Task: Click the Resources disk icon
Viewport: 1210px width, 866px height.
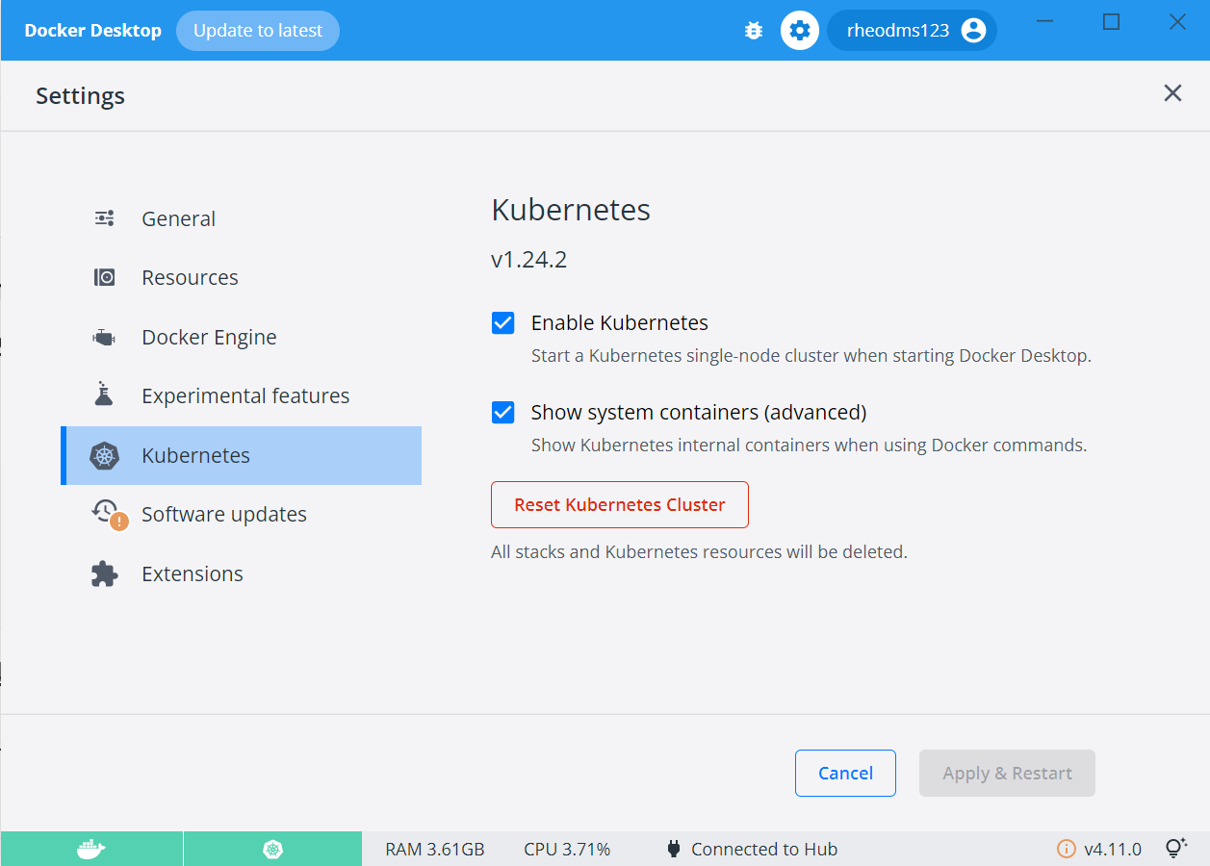Action: click(105, 277)
